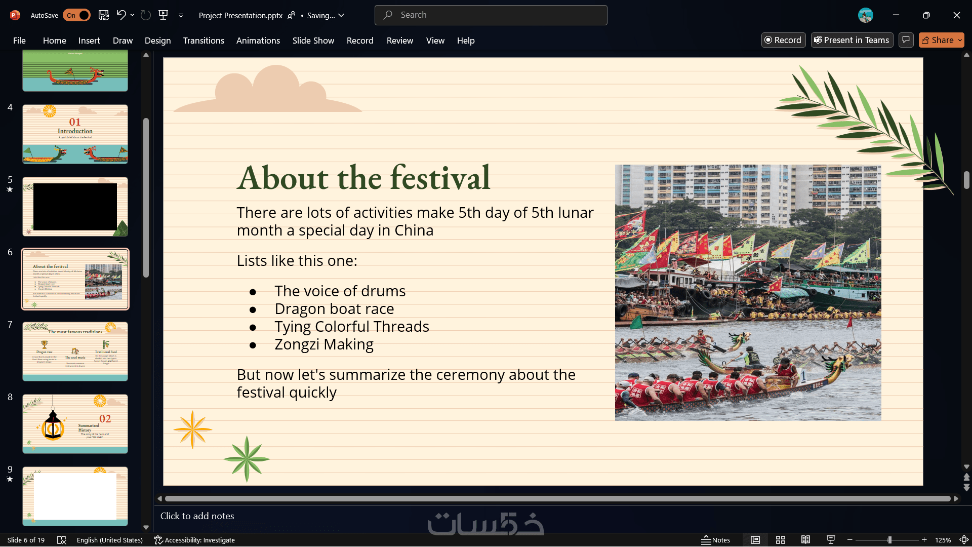Fit slide to current window
972x547 pixels.
[964, 540]
